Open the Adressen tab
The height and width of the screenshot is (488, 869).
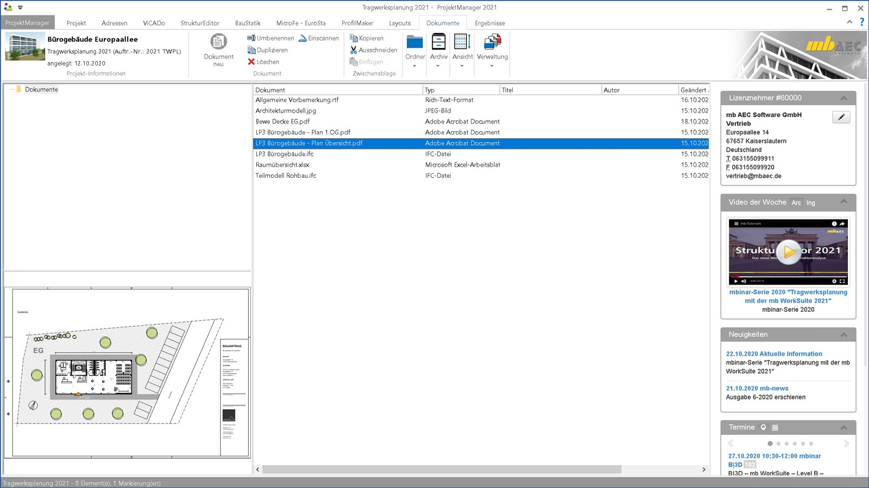point(115,23)
